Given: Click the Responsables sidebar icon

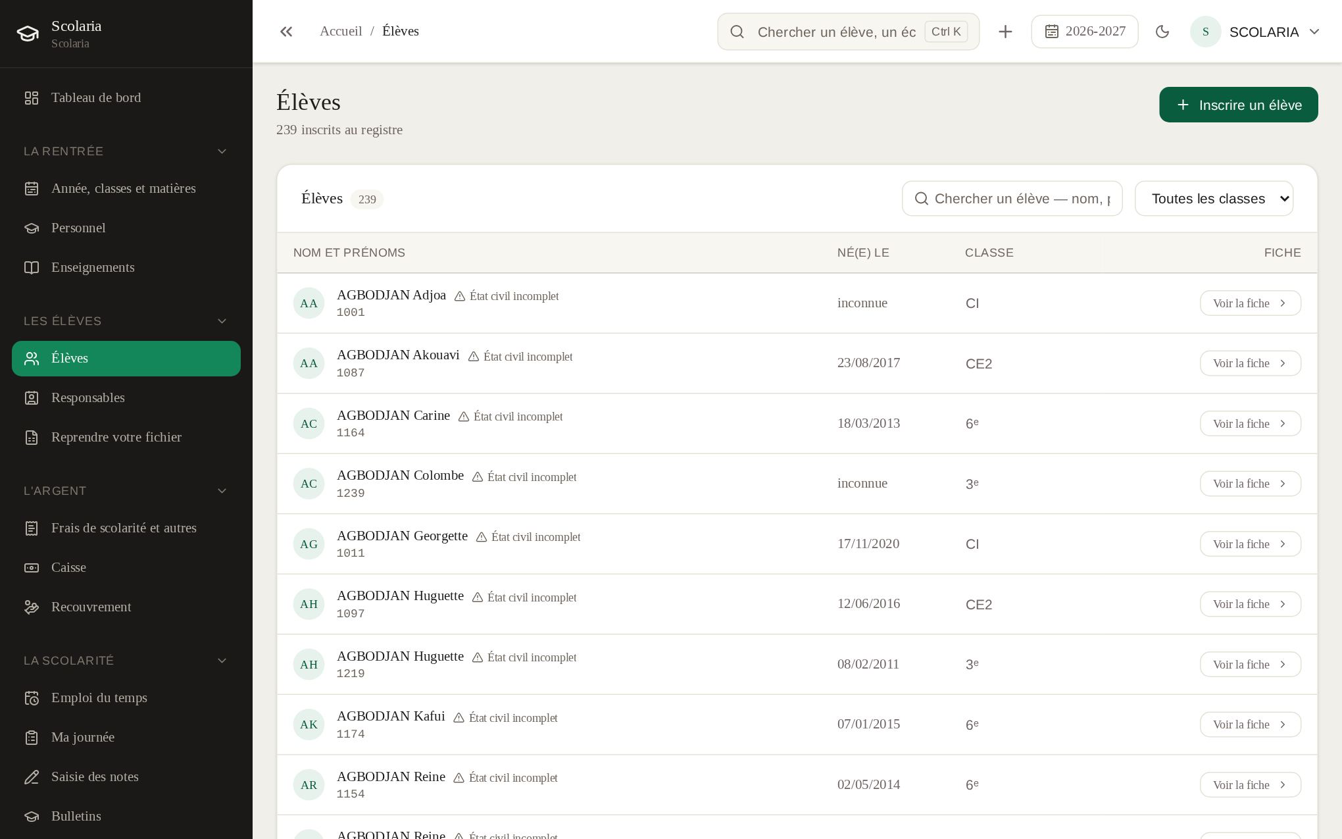Looking at the screenshot, I should (x=32, y=398).
